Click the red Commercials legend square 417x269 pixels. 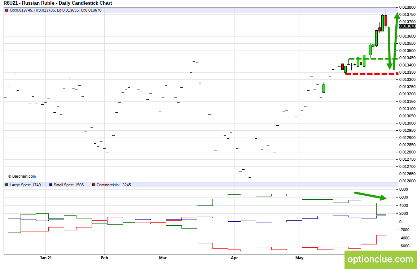click(94, 185)
